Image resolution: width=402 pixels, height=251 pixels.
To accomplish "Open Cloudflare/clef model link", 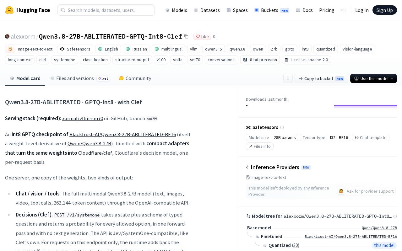I will 95,153.
